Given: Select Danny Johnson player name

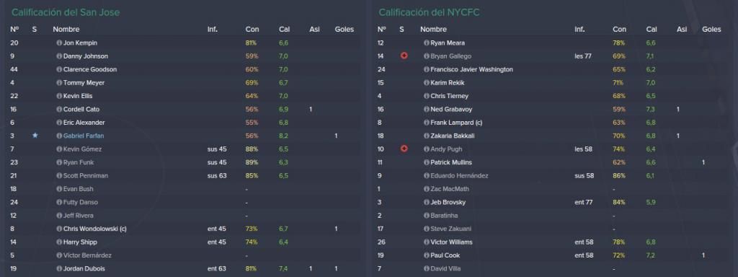Looking at the screenshot, I should 86,56.
